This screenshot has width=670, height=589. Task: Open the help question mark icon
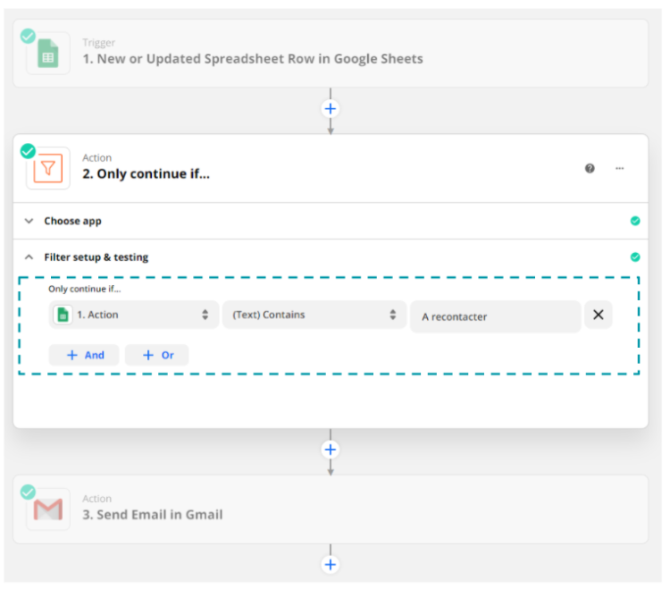[590, 168]
